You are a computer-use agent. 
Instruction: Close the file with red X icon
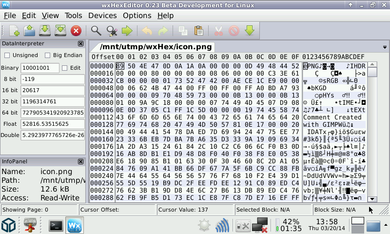[76, 31]
